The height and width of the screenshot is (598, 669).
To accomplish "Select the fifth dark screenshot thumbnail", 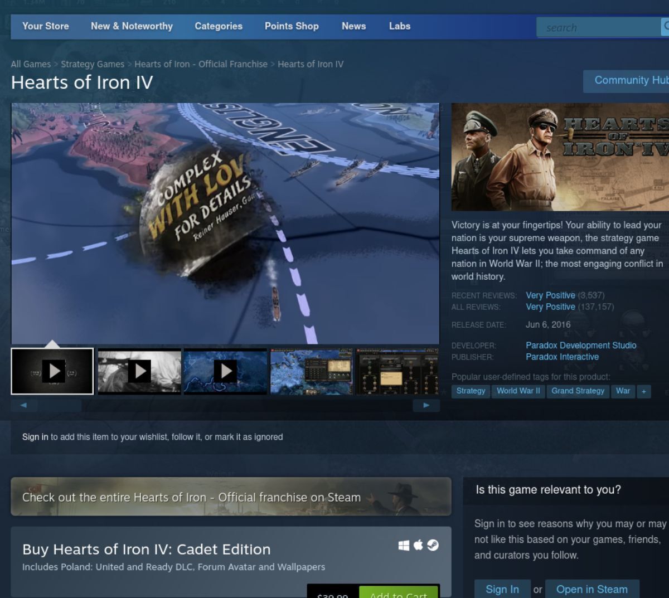I will (x=398, y=371).
